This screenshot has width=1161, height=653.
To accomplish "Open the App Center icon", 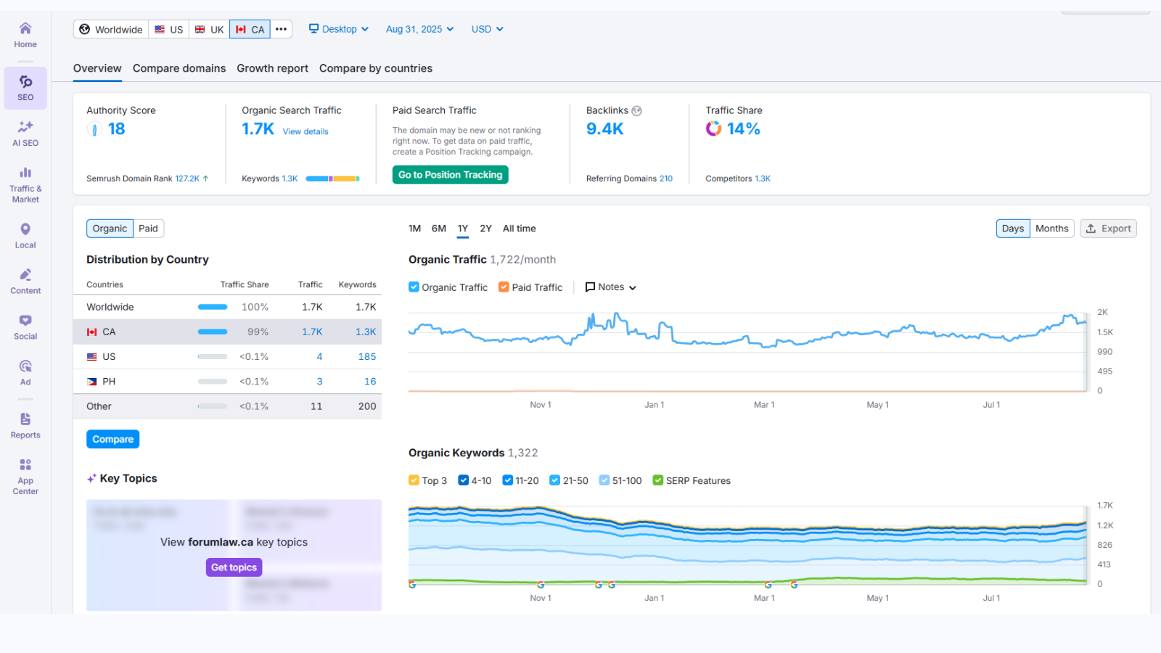I will click(x=25, y=476).
